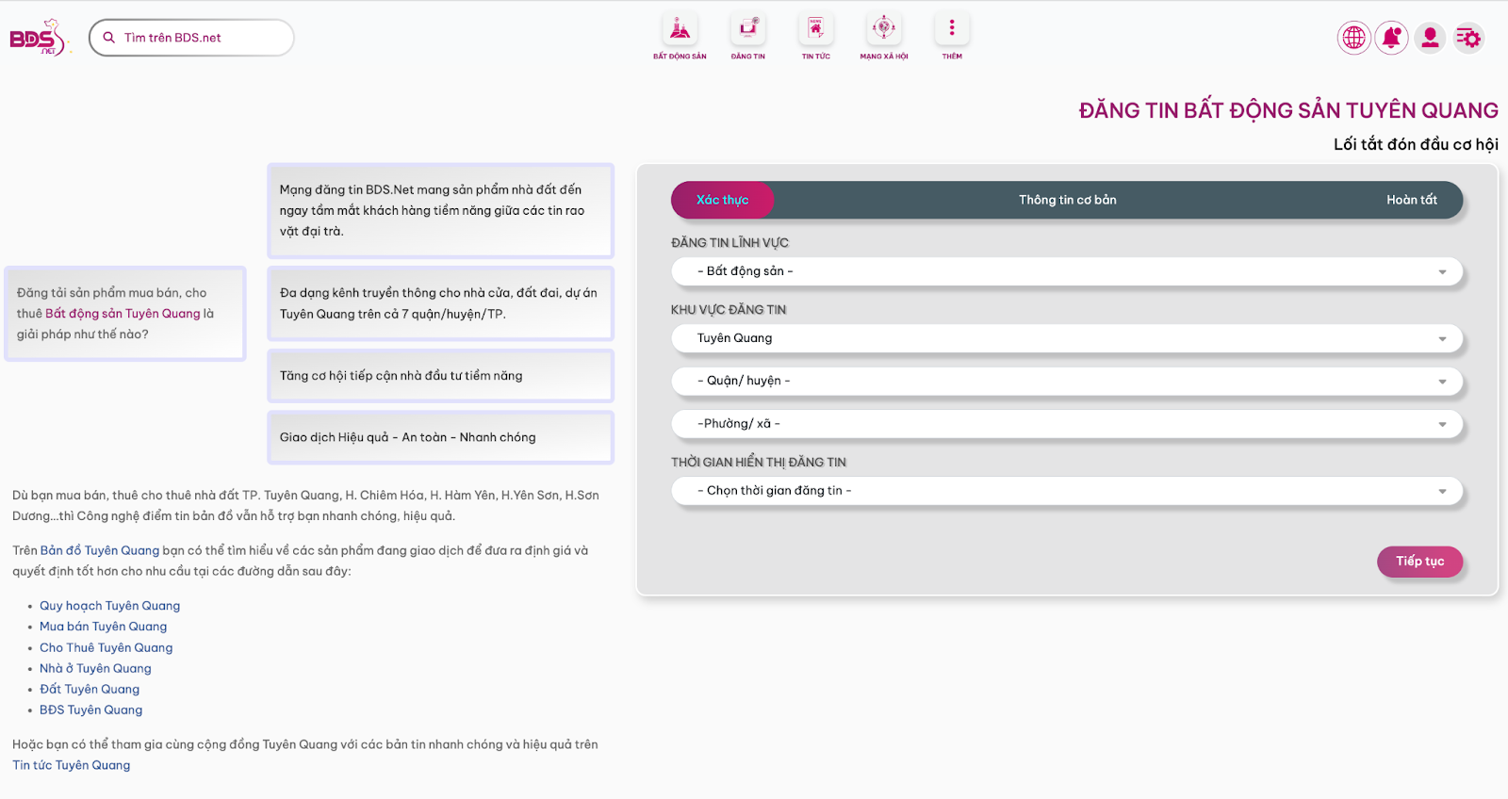Open the Chọn thời gian đăng tin dropdown
1508x799 pixels.
(1067, 491)
